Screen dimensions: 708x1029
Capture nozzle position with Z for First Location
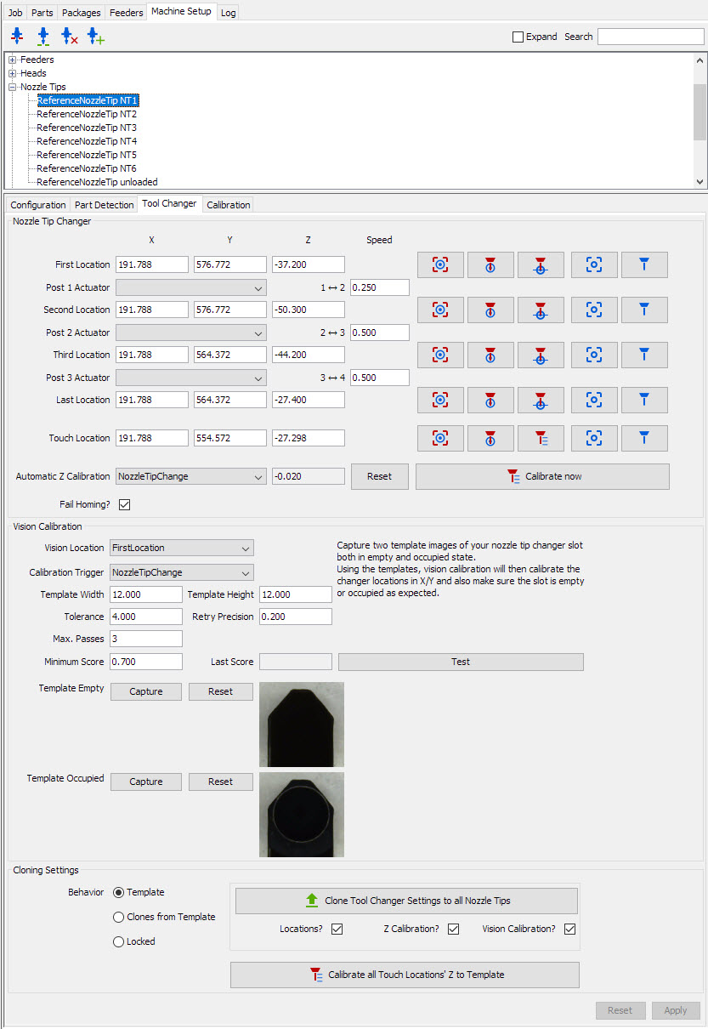click(541, 264)
